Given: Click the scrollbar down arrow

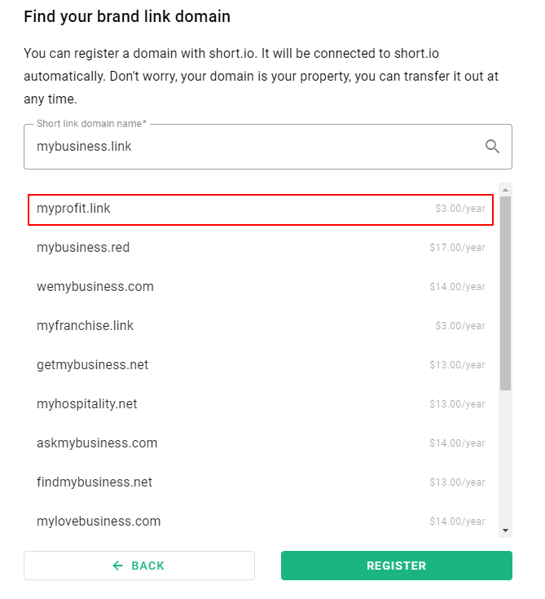Looking at the screenshot, I should [x=505, y=531].
